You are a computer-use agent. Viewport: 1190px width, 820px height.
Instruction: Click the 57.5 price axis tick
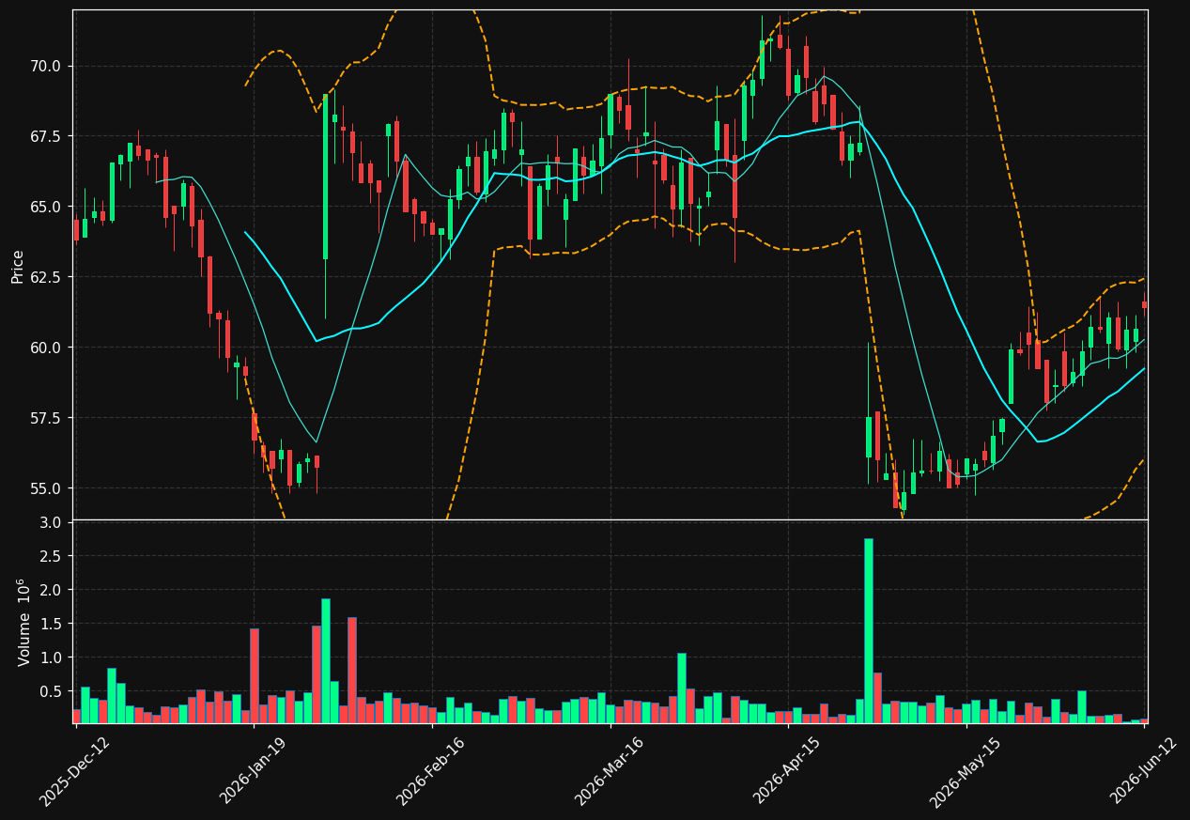coord(46,418)
